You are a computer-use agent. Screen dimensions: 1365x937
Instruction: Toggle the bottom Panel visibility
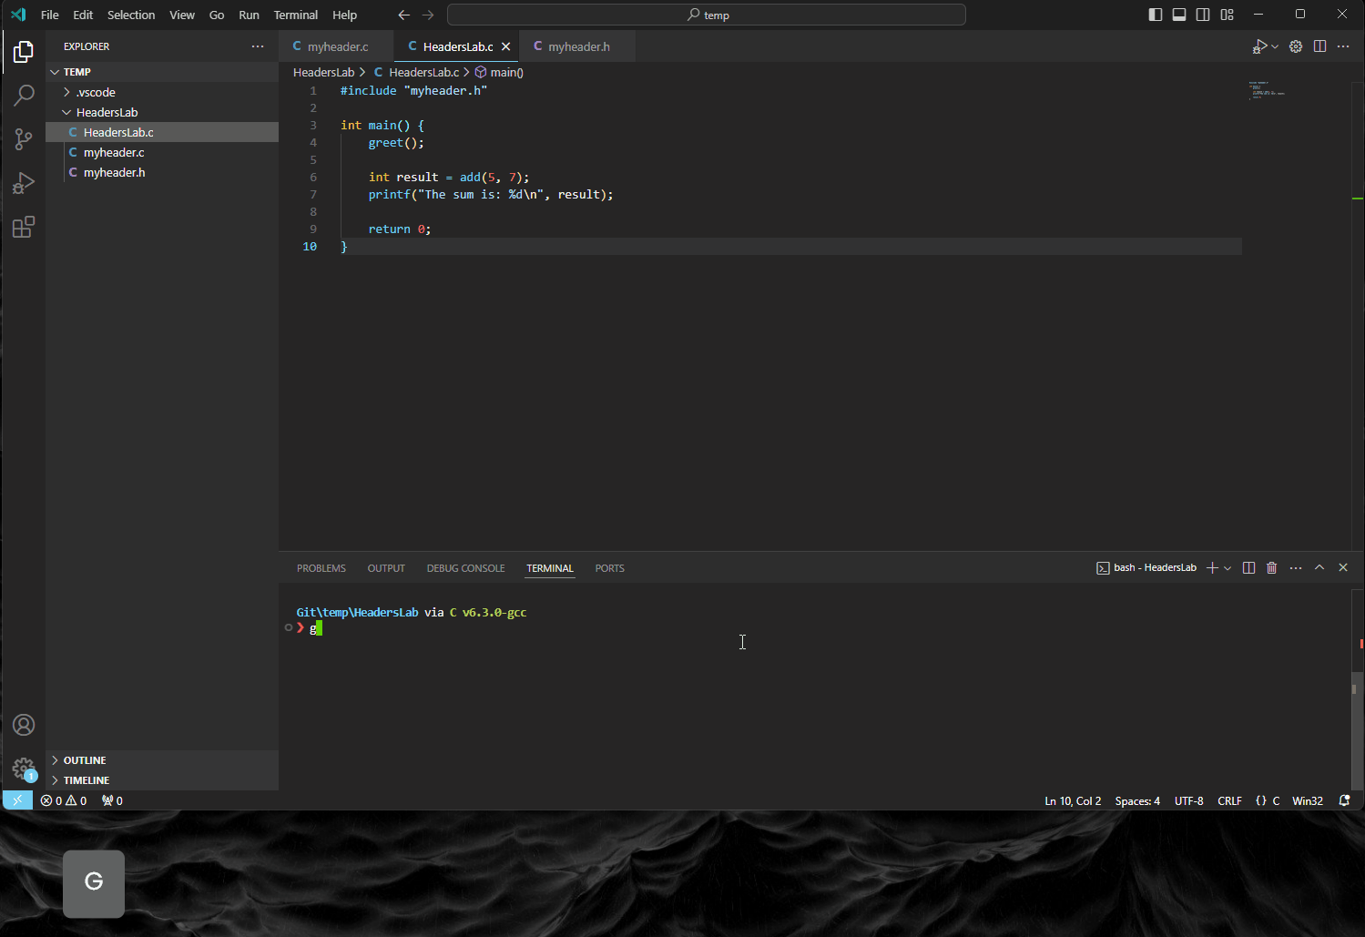1179,15
